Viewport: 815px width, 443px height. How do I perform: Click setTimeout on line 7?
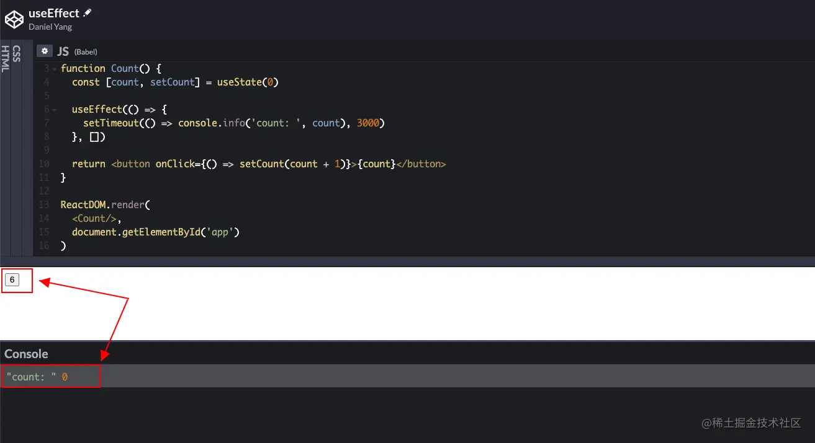111,123
